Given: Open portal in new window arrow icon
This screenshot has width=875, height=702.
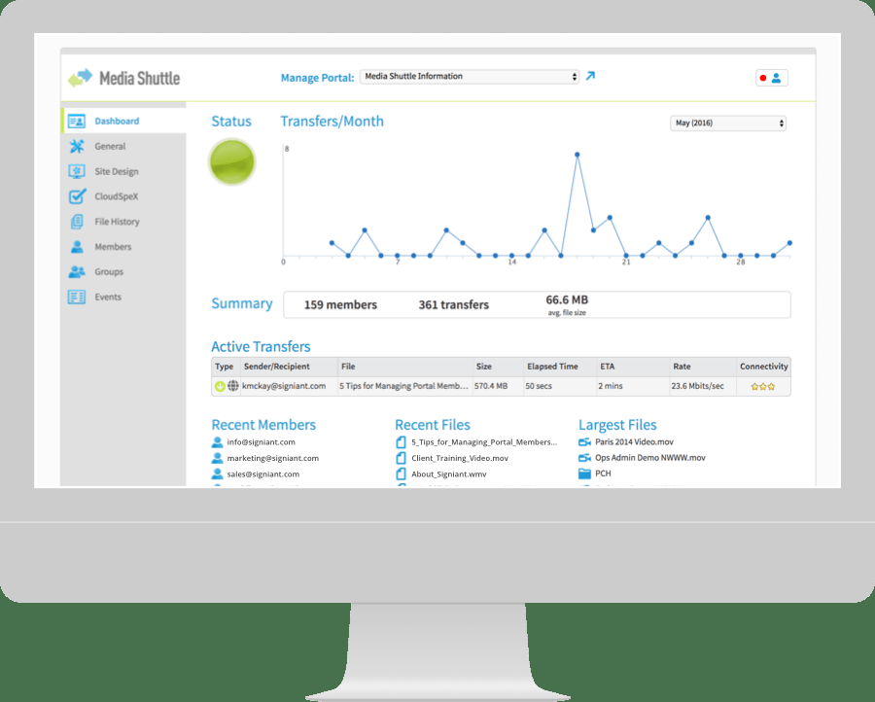Looking at the screenshot, I should click(x=590, y=76).
